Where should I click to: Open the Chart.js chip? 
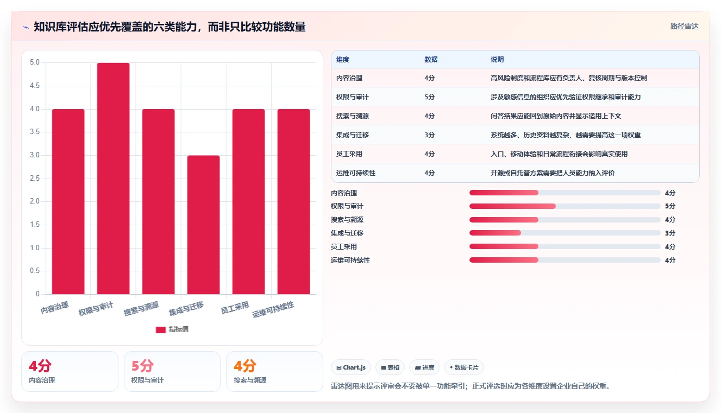click(351, 367)
